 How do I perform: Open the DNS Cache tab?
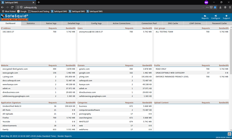coord(173,23)
